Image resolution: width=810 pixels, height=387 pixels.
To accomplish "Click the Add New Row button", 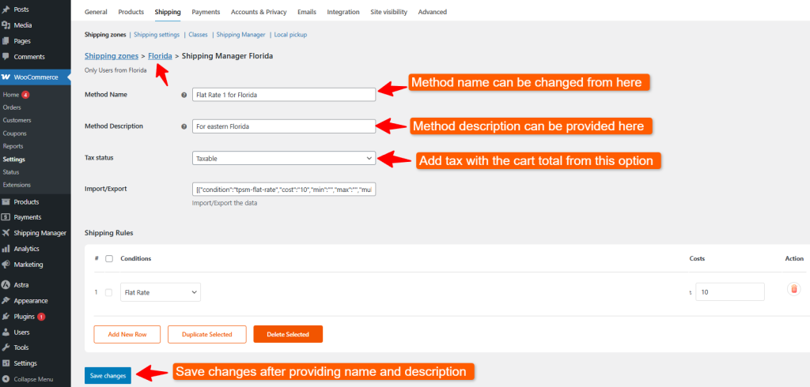I will pos(127,334).
